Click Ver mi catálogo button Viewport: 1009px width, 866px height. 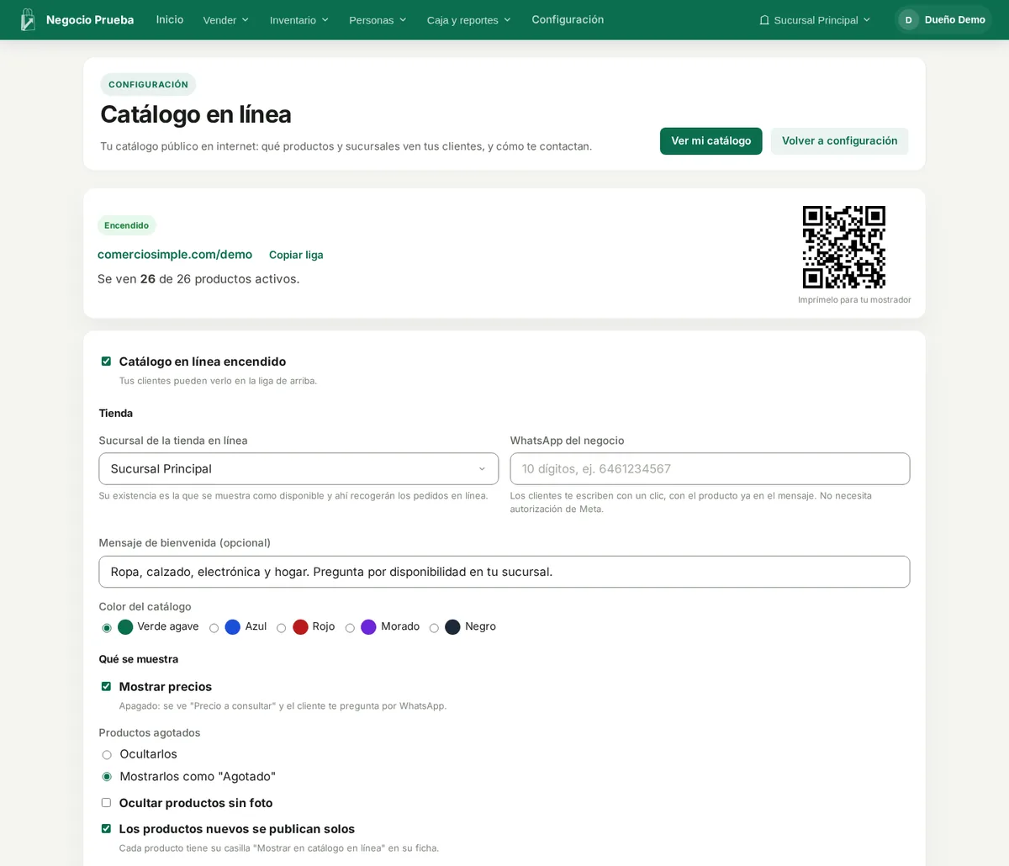tap(711, 141)
